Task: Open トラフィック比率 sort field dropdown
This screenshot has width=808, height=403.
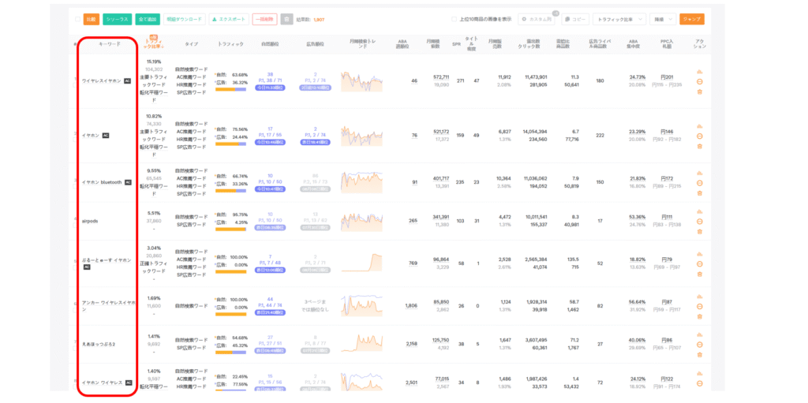Action: click(x=618, y=19)
